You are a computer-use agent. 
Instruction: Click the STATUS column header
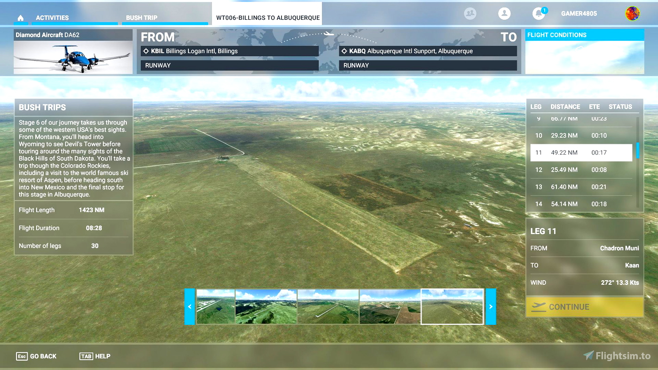pos(620,107)
